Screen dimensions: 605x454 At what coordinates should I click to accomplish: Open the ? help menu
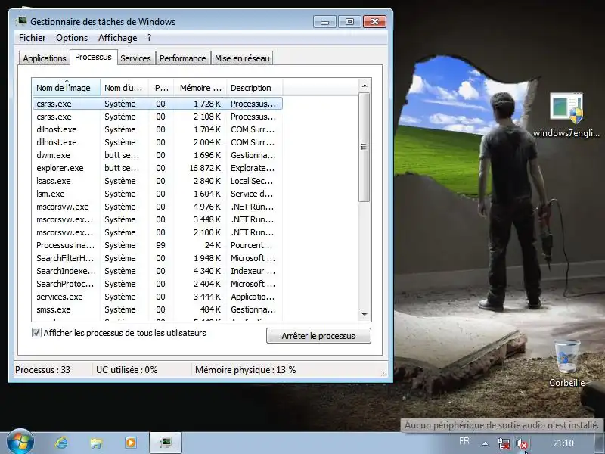pos(149,38)
